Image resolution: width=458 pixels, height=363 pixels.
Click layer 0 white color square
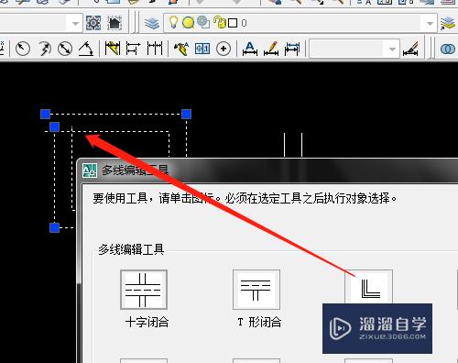[x=233, y=23]
